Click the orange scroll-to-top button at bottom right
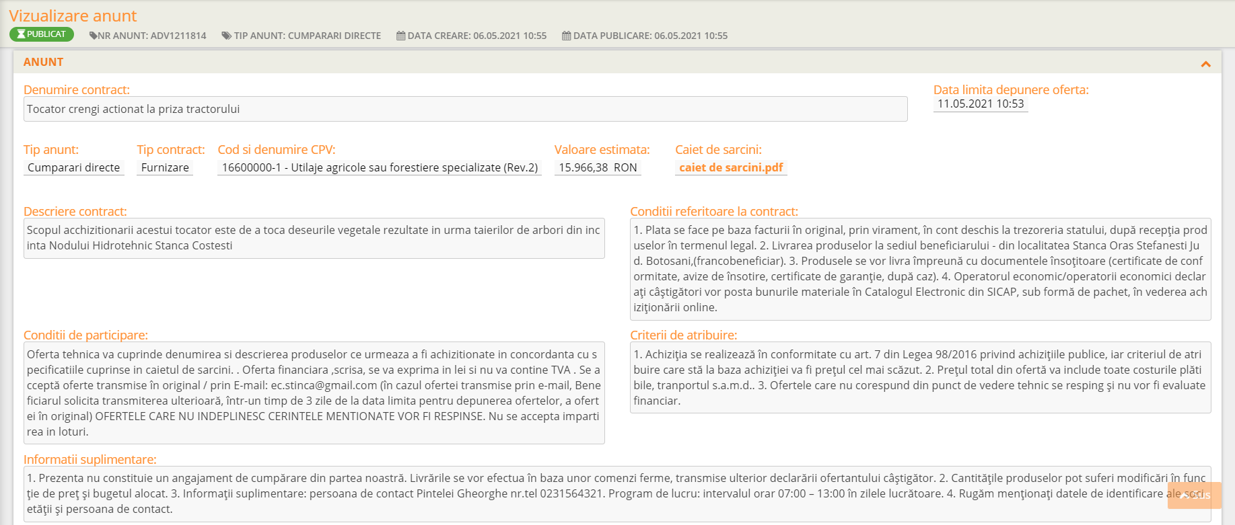The width and height of the screenshot is (1235, 525). [x=1195, y=495]
